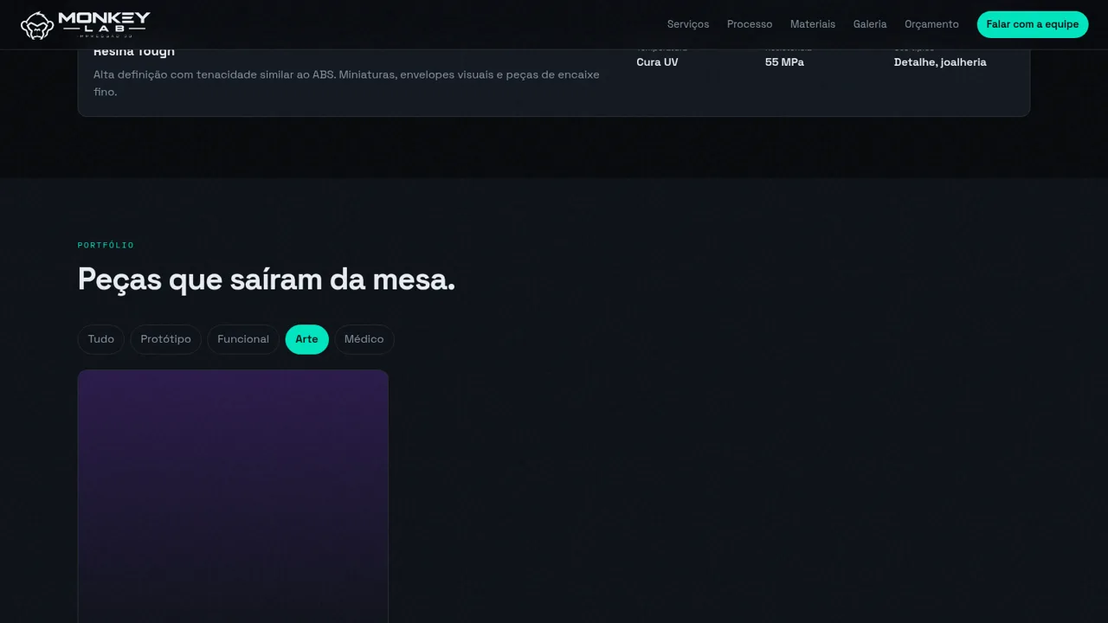The width and height of the screenshot is (1108, 623).
Task: Open the Orçamento nav link
Action: coord(931,24)
